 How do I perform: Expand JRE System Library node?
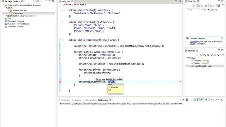pyautogui.click(x=6, y=16)
